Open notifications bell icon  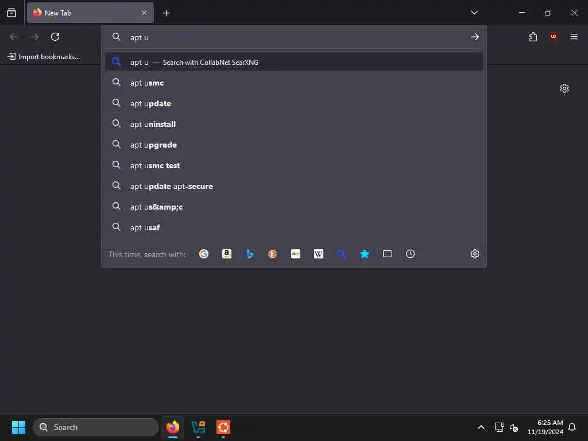pyautogui.click(x=572, y=427)
